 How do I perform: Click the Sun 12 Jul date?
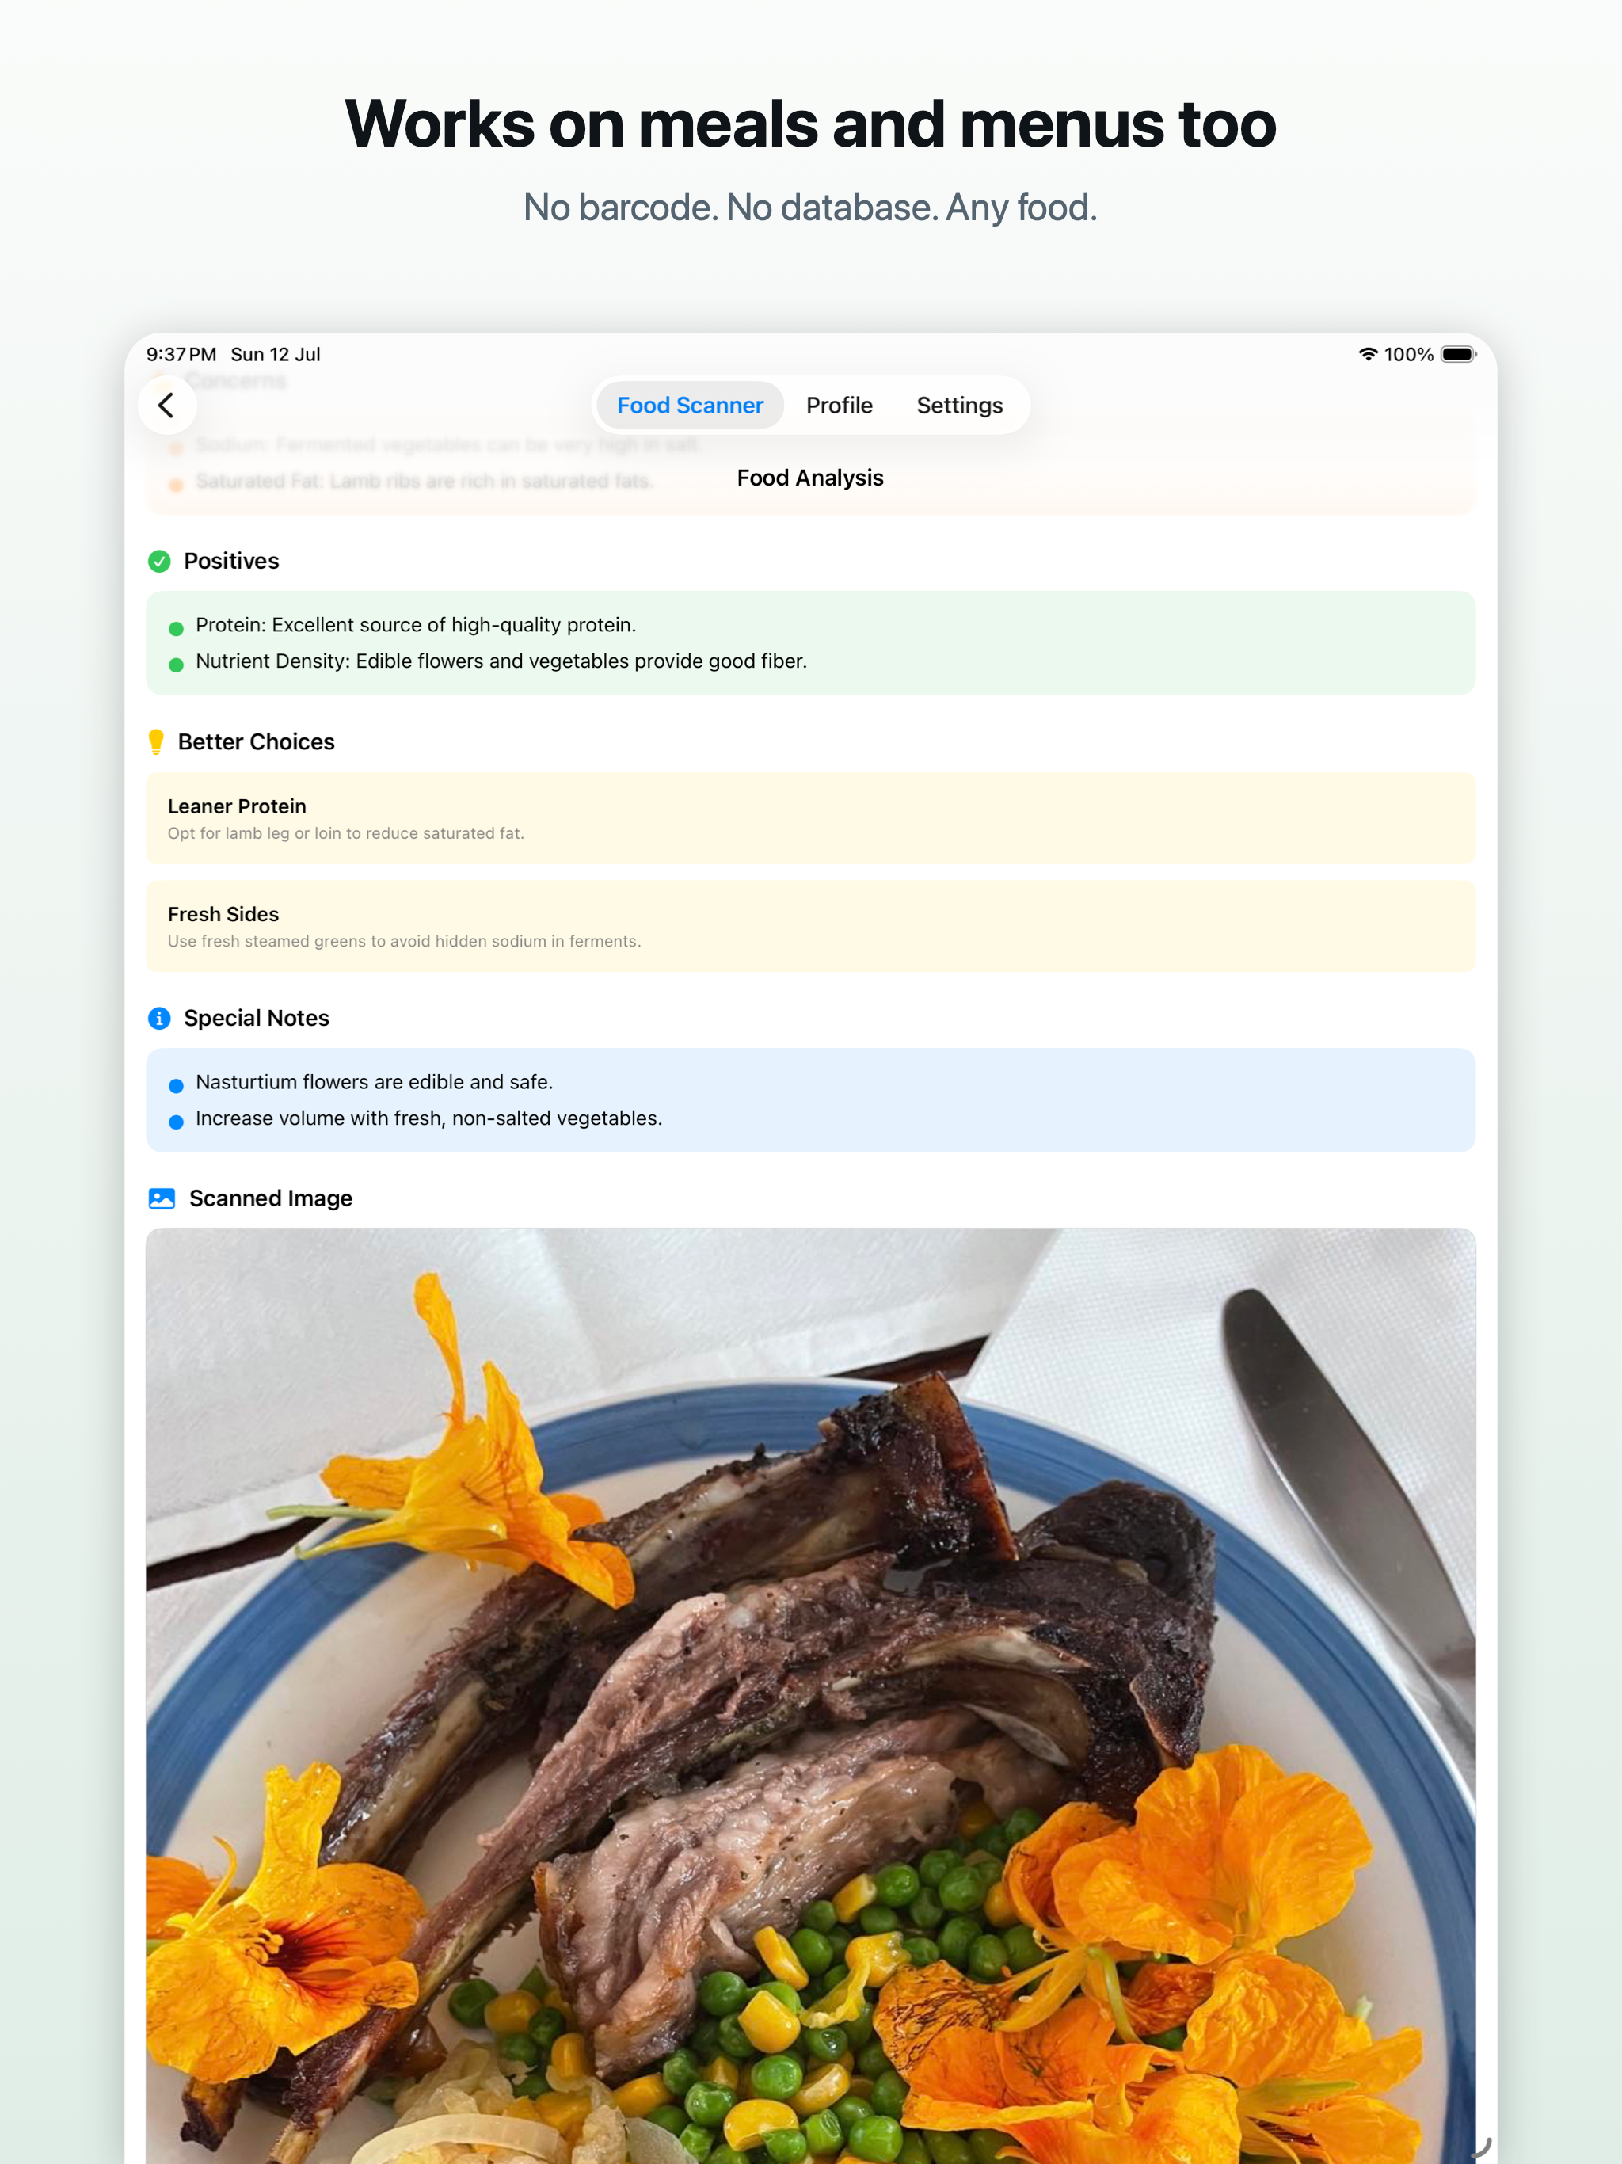[x=276, y=354]
